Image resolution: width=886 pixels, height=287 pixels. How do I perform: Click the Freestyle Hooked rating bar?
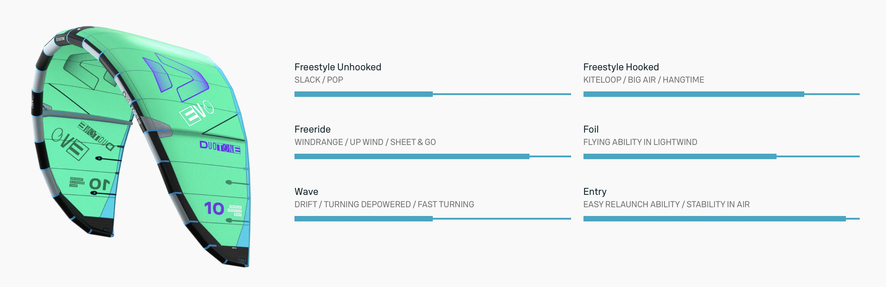721,94
